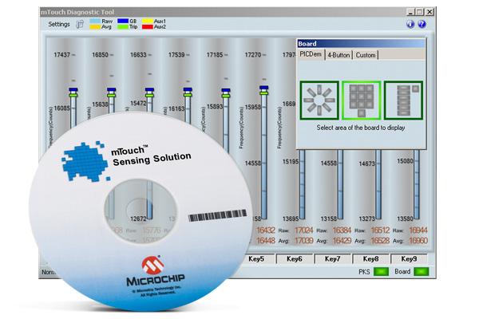This screenshot has width=479, height=319.
Task: Select the keypad matrix board area
Action: (362, 100)
